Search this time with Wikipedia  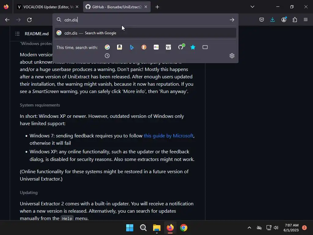(168, 47)
